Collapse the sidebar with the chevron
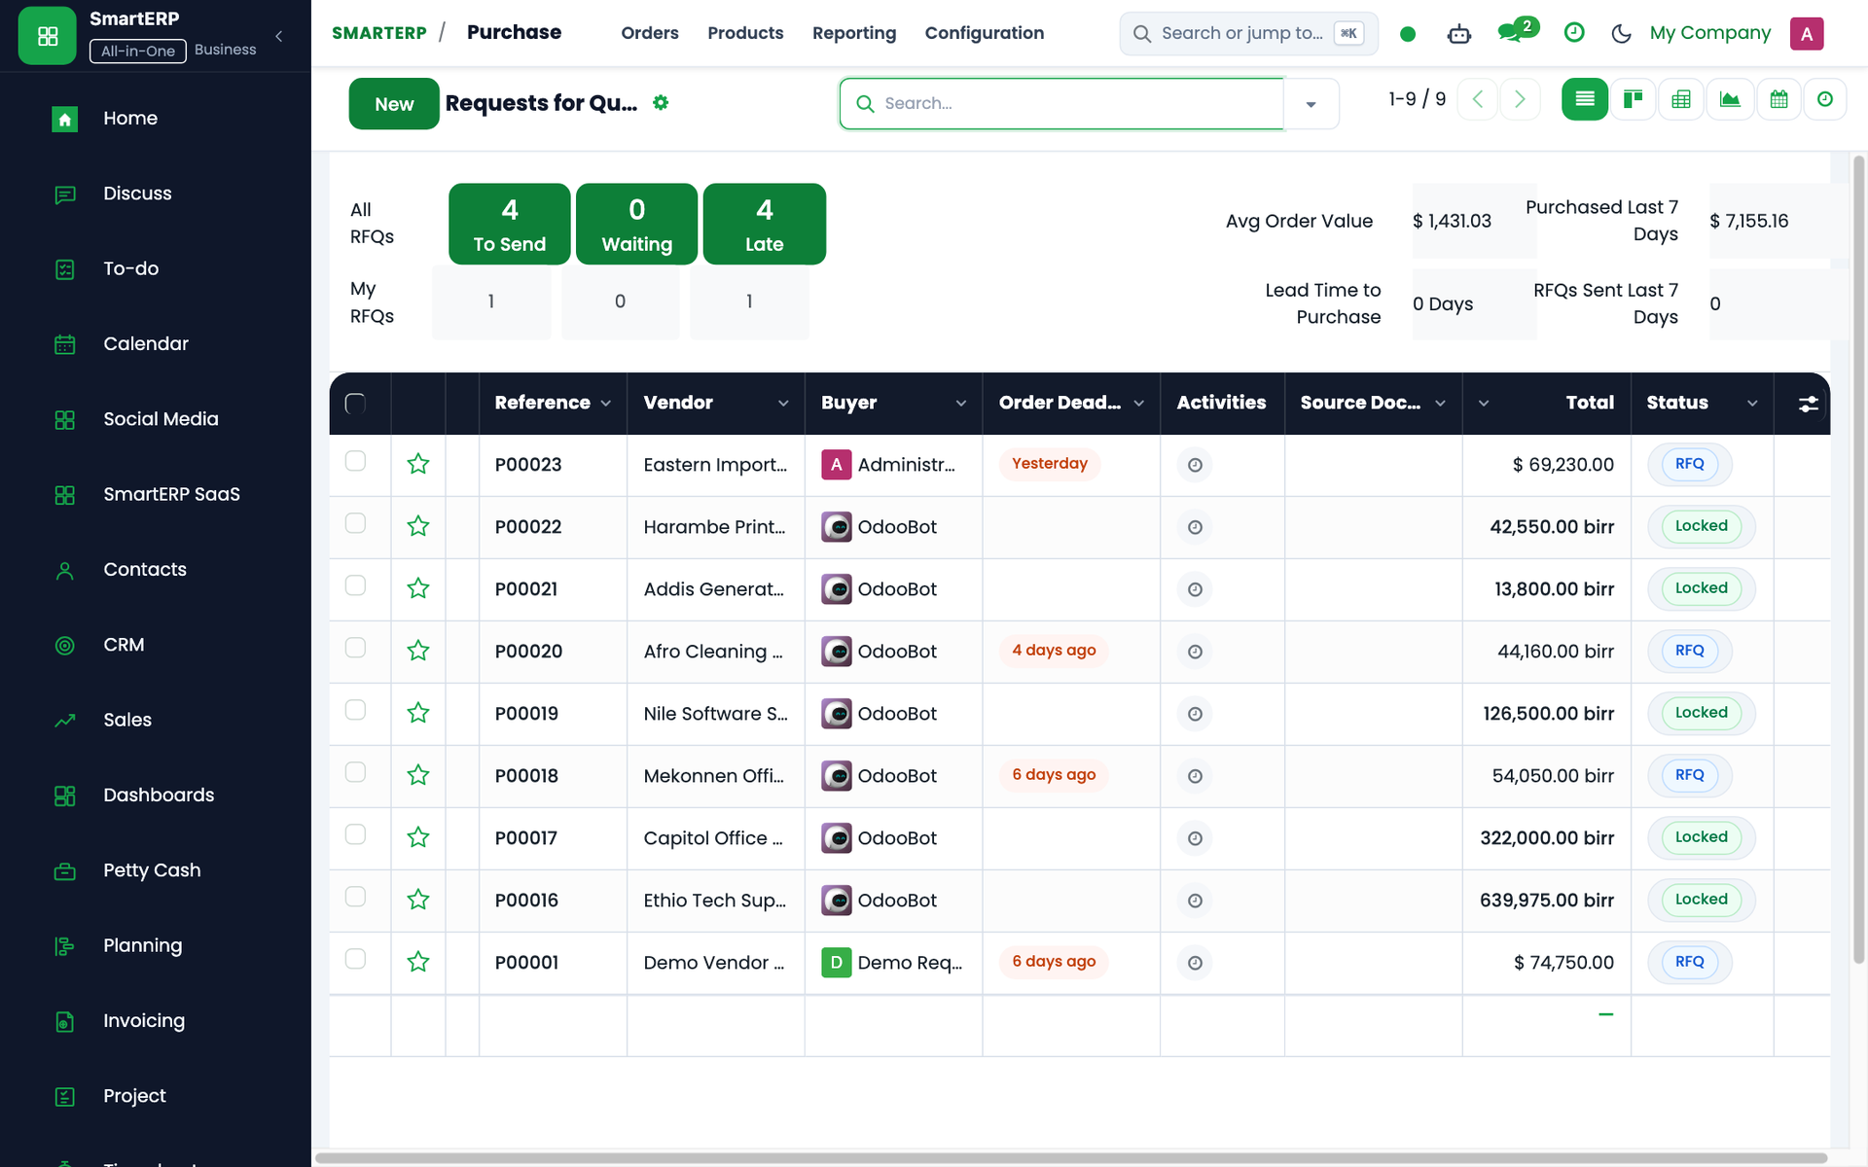The height and width of the screenshot is (1167, 1868). coord(279,36)
